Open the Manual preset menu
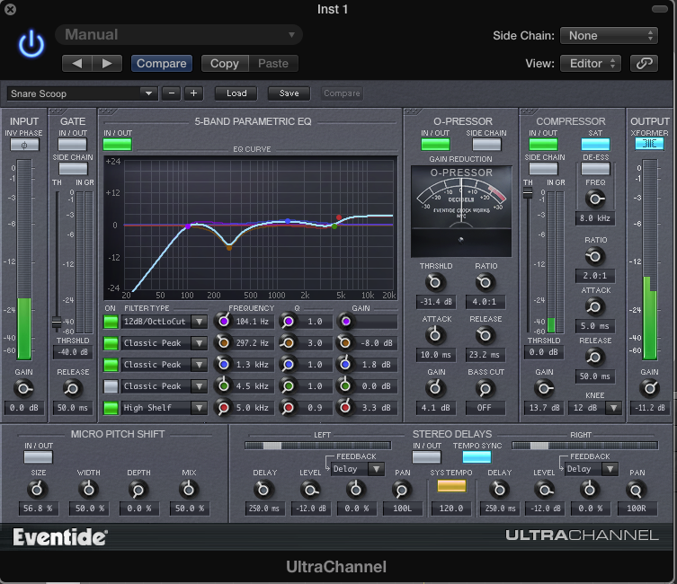Viewport: 677px width, 584px height. tap(178, 35)
